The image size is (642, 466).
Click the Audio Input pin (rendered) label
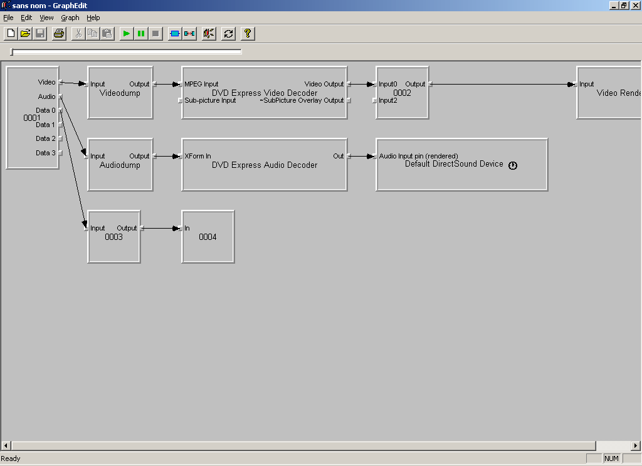pos(418,156)
